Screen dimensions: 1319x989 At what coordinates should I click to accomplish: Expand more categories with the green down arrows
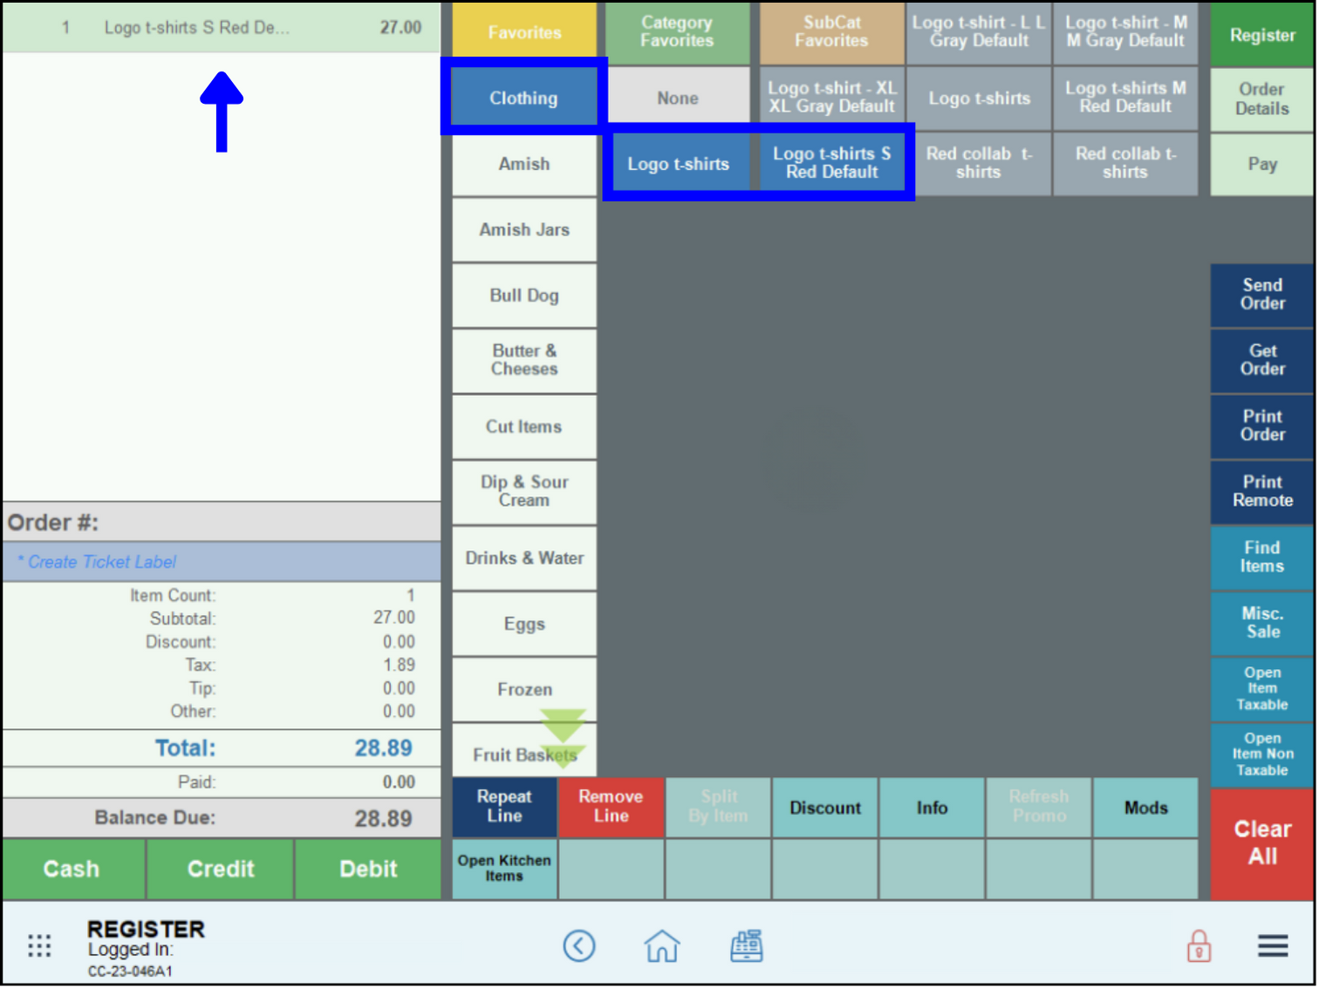[563, 737]
